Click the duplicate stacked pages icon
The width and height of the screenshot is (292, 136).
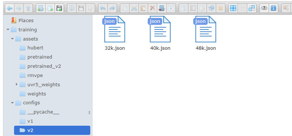[184, 8]
